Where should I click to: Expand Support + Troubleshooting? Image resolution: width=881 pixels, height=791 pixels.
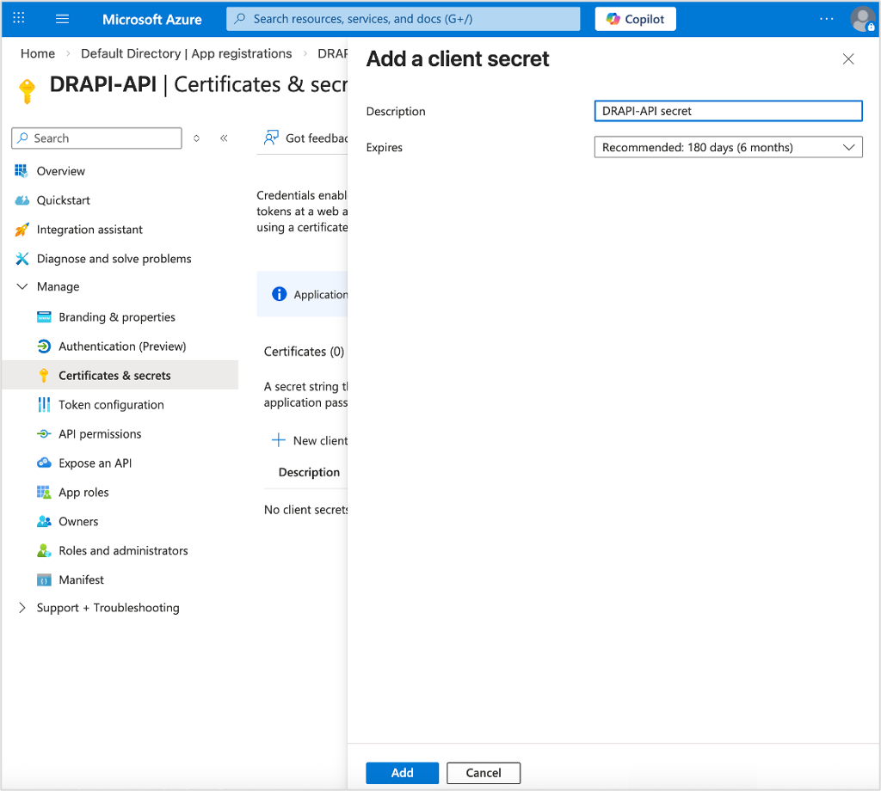tap(22, 607)
